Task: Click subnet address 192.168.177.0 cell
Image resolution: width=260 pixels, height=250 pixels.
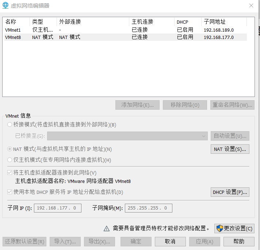Action: tap(219, 38)
